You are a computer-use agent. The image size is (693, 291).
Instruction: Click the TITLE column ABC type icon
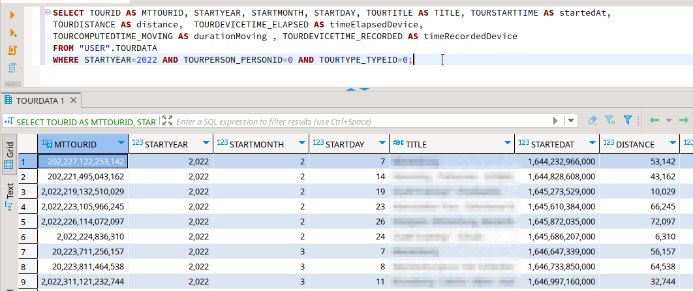pyautogui.click(x=398, y=143)
